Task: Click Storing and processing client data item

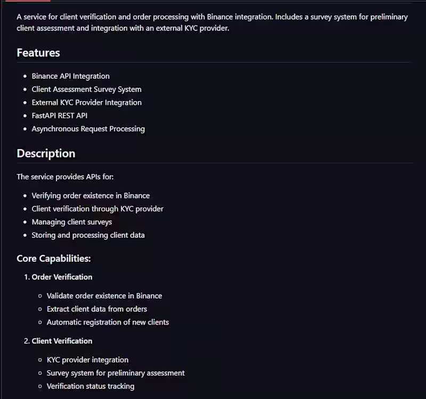Action: pyautogui.click(x=88, y=235)
